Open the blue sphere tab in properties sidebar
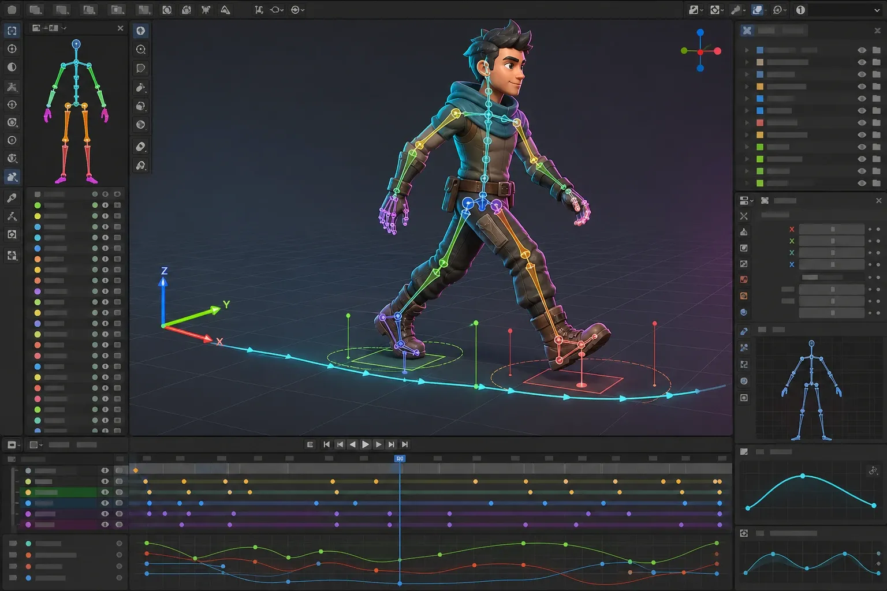This screenshot has width=887, height=591. pyautogui.click(x=744, y=312)
